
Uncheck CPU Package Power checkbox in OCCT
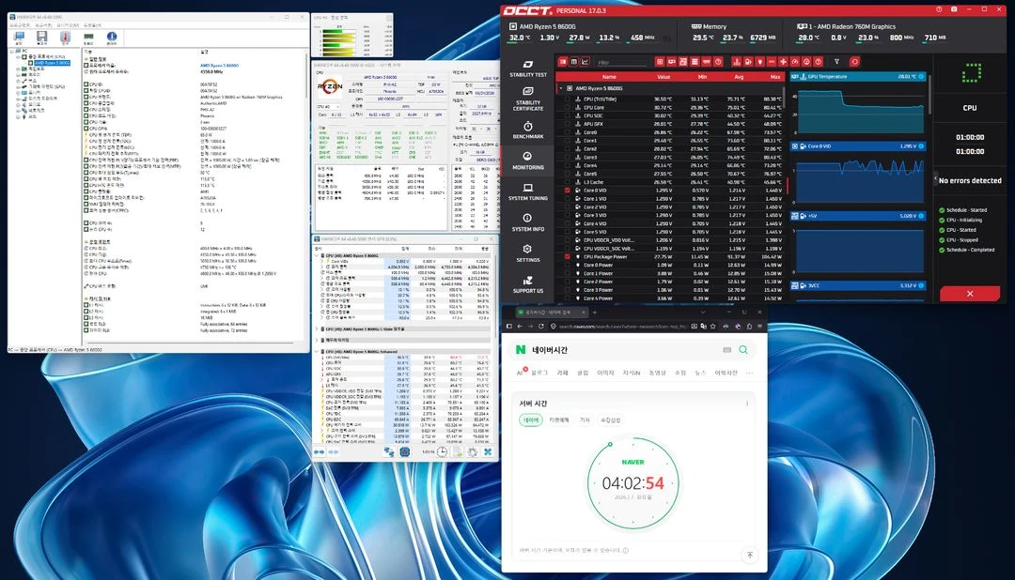tap(568, 257)
